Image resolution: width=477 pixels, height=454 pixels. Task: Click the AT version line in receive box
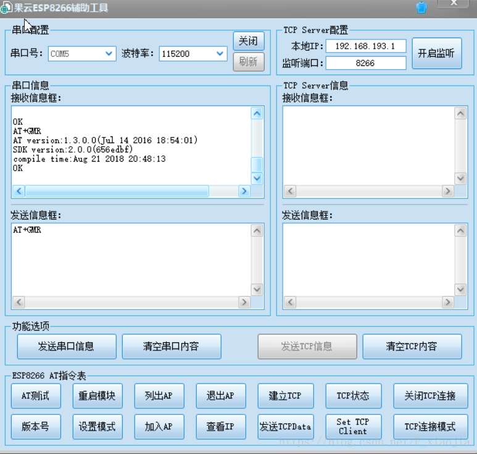106,140
